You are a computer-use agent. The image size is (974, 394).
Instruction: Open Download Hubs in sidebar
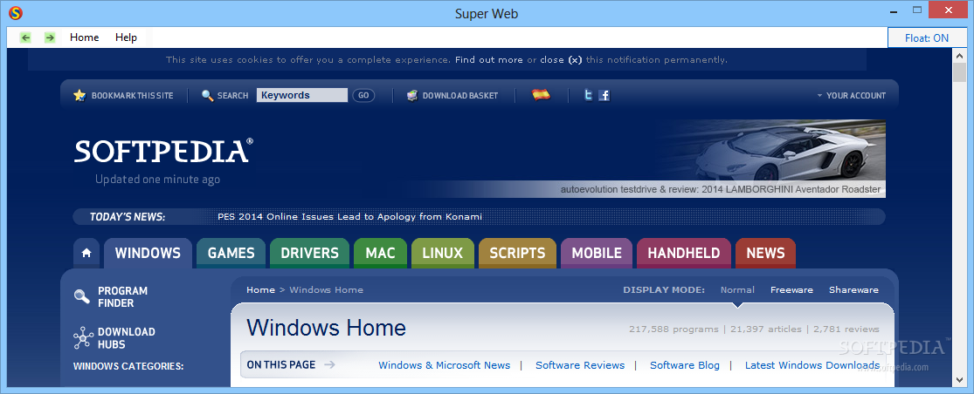[126, 338]
